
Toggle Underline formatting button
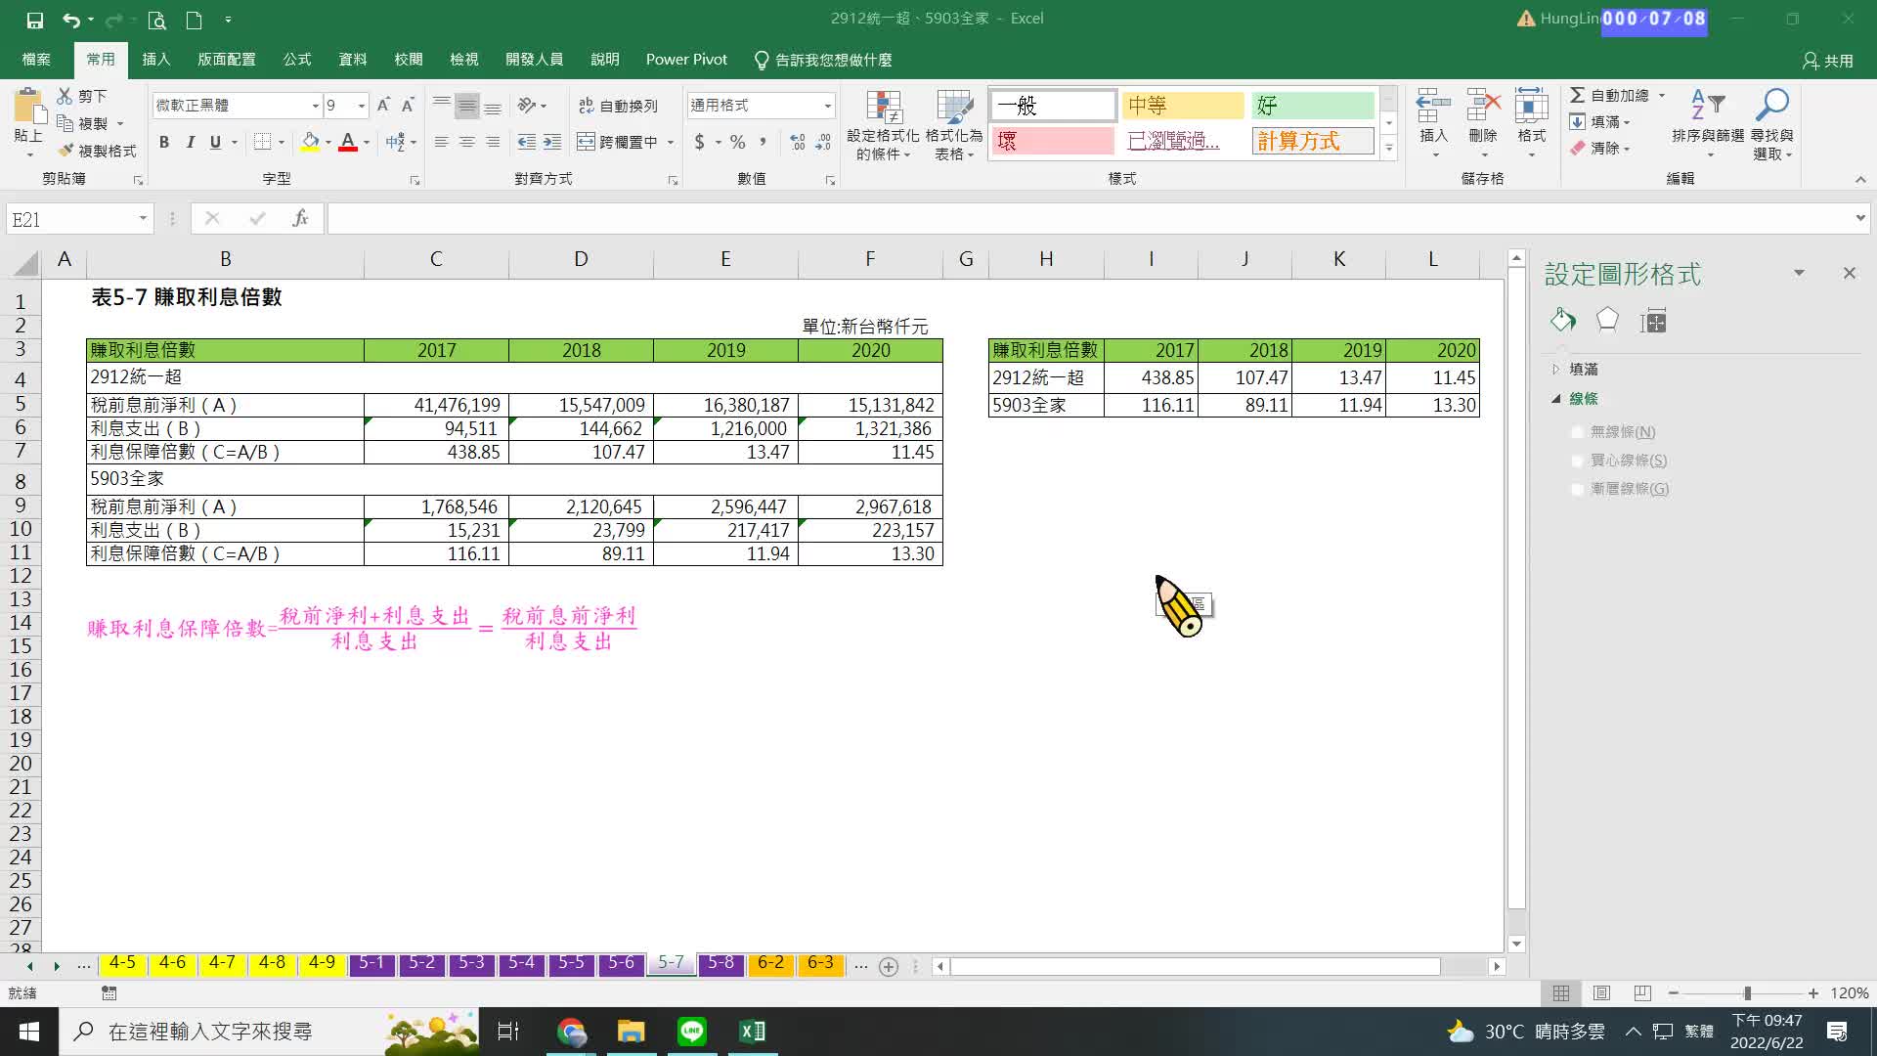(215, 143)
